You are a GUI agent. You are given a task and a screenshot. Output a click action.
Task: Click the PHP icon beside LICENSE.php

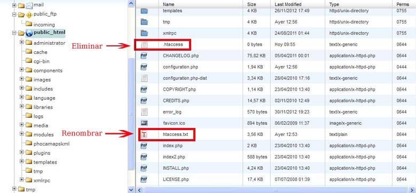(x=144, y=179)
